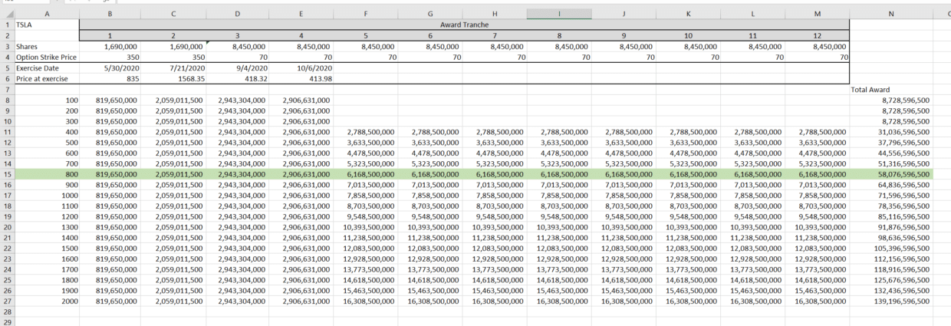Viewport: 951px width, 326px height.
Task: Select exercise date 5/30/2020
Action: pyautogui.click(x=110, y=68)
